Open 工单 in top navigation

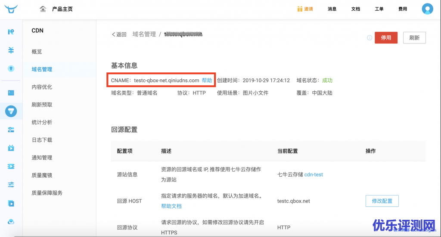pyautogui.click(x=379, y=9)
